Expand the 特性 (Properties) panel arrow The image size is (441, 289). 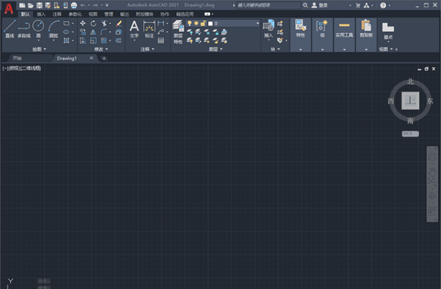click(x=301, y=49)
